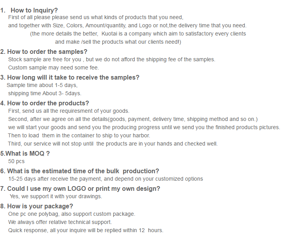Click the 'Sample time about 1-5 days' text
Image resolution: width=285 pixels, height=238 pixels.
42,85
